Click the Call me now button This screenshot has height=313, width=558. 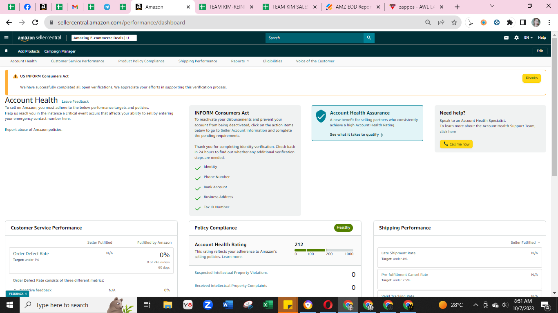click(456, 144)
